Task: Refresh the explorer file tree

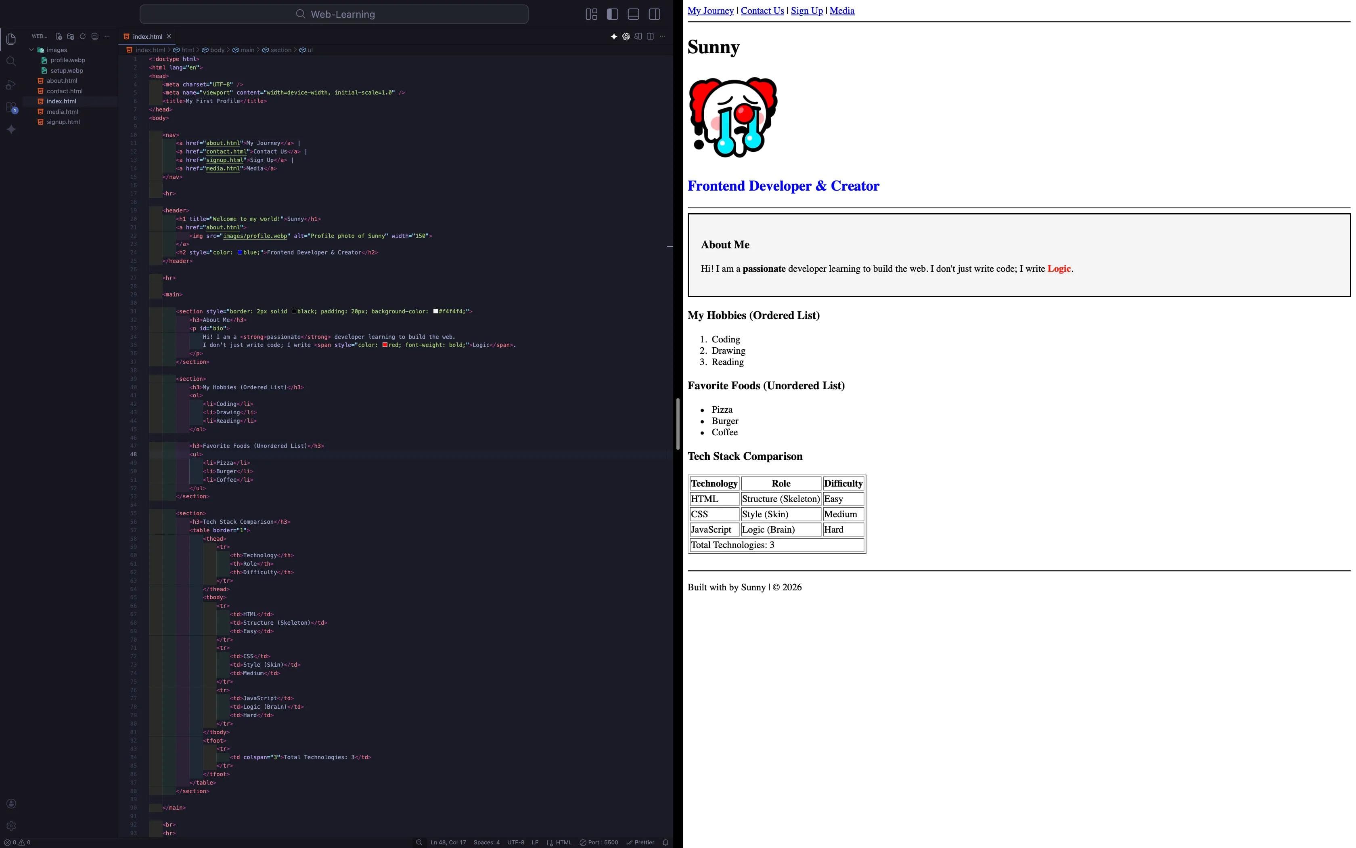Action: tap(83, 36)
